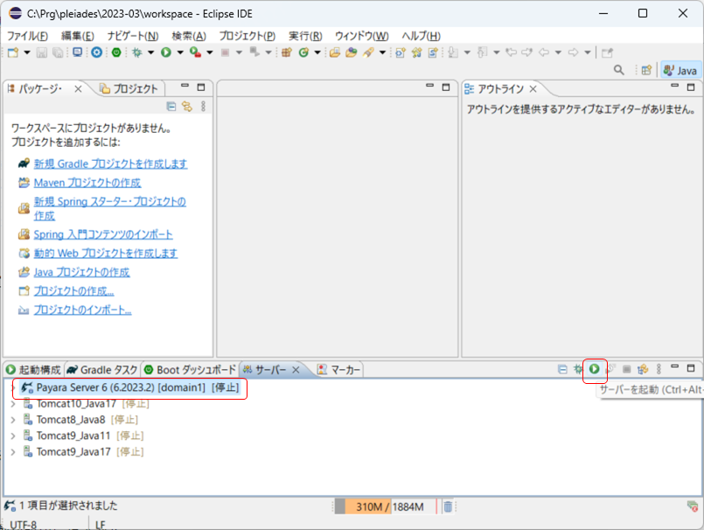This screenshot has width=704, height=530.
Task: Click the magnifier search icon near the Java perspective
Action: [618, 70]
